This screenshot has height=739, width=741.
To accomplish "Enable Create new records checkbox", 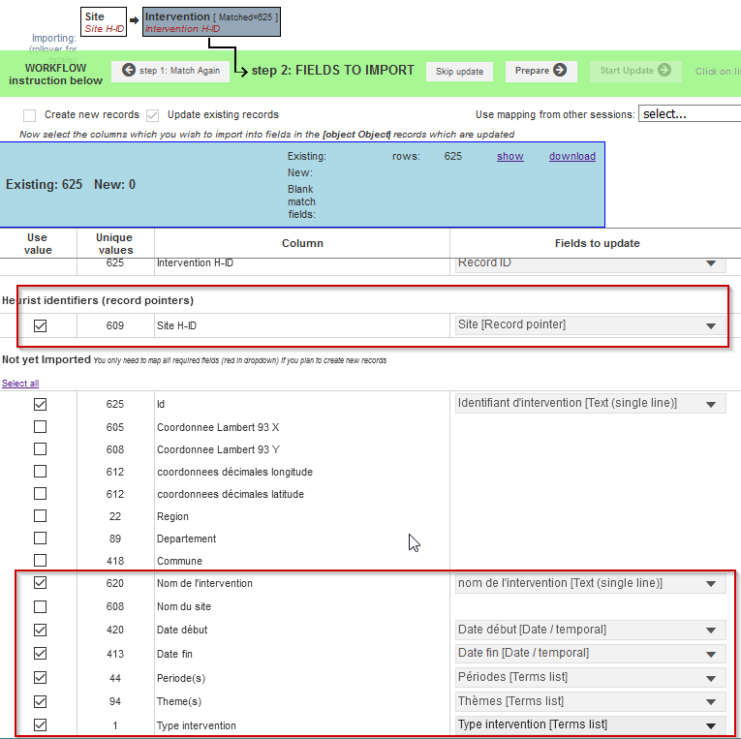I will pyautogui.click(x=30, y=114).
